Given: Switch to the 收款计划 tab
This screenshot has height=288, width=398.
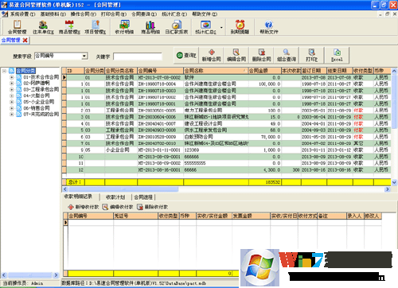Looking at the screenshot, I should pyautogui.click(x=115, y=197).
